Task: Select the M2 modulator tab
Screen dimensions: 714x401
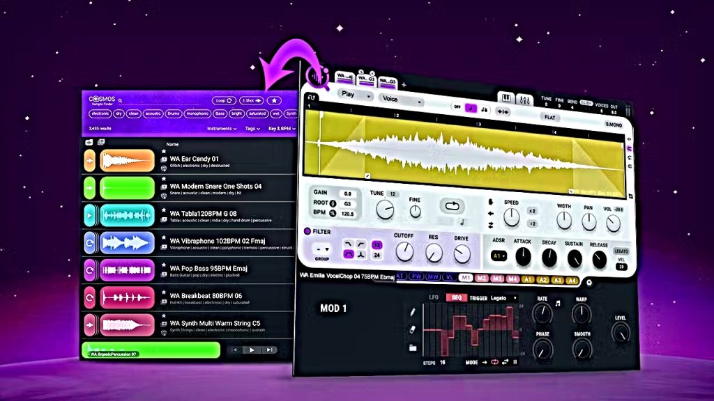Action: tap(481, 279)
